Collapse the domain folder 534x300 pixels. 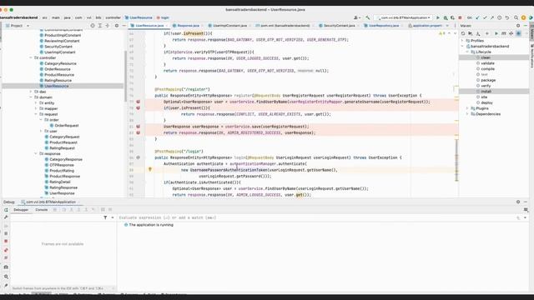[31, 97]
